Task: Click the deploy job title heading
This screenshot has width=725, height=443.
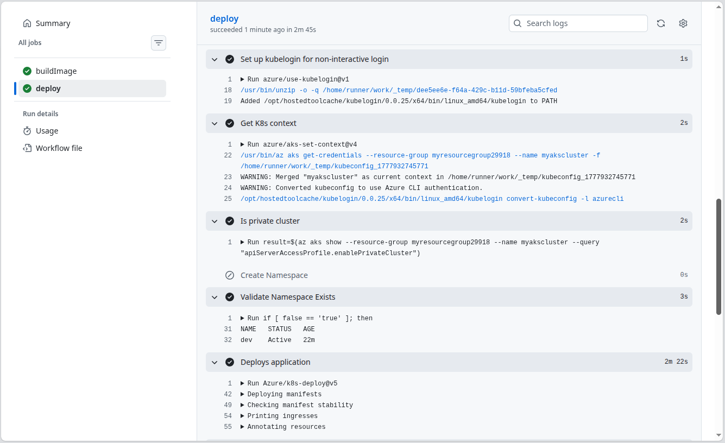Action: 224,18
